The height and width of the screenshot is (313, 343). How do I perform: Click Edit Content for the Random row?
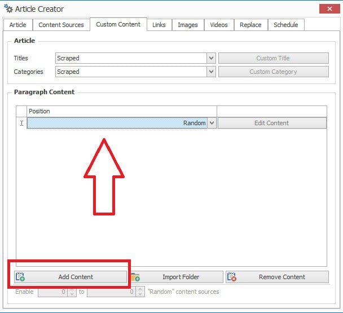click(x=272, y=123)
